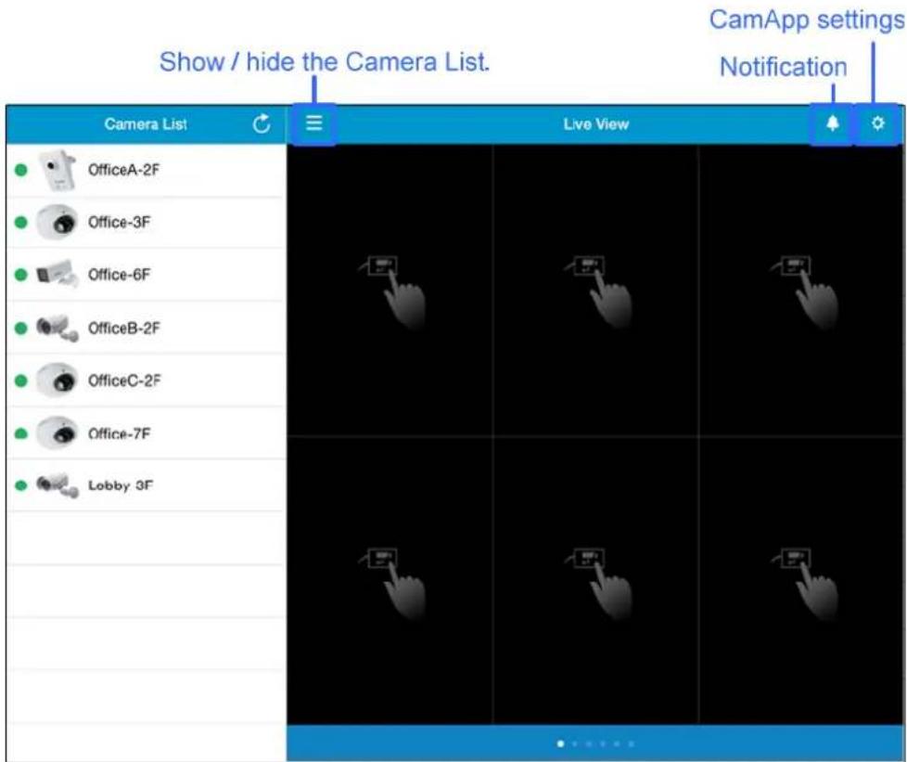Select the OfficeC-2F dome camera image
Viewport: 907px width, 762px height.
[x=57, y=381]
